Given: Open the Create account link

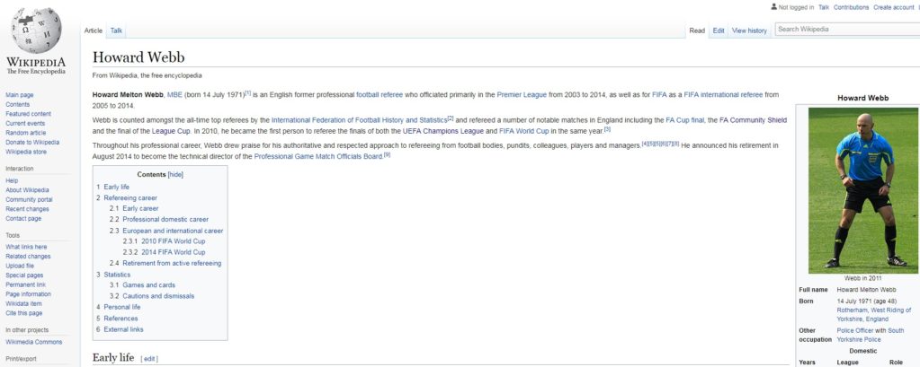Looking at the screenshot, I should (x=893, y=7).
